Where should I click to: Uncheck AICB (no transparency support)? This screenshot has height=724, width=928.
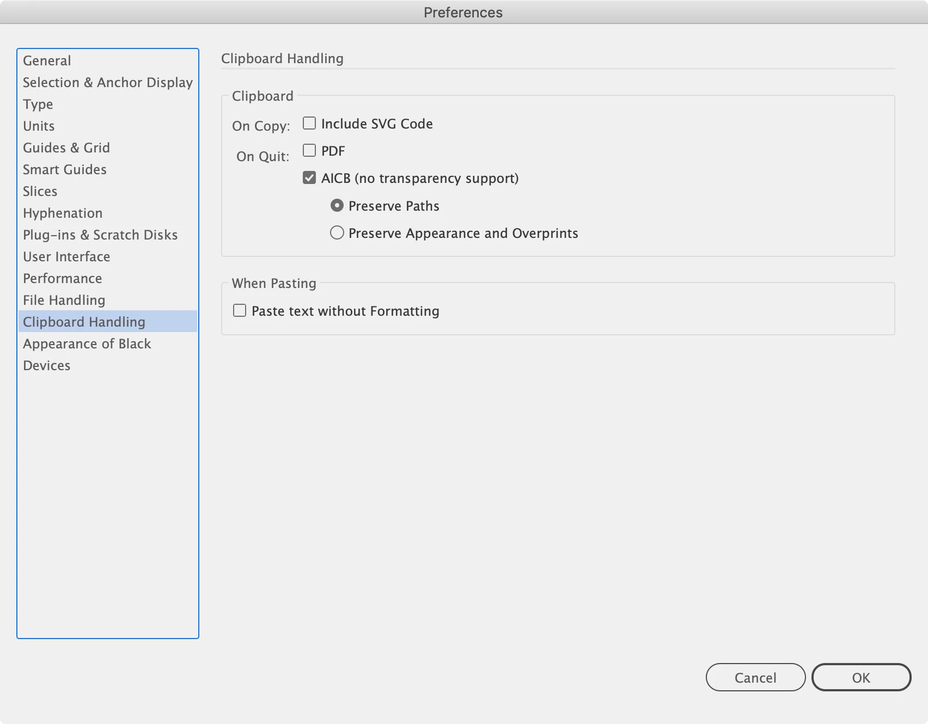click(309, 178)
